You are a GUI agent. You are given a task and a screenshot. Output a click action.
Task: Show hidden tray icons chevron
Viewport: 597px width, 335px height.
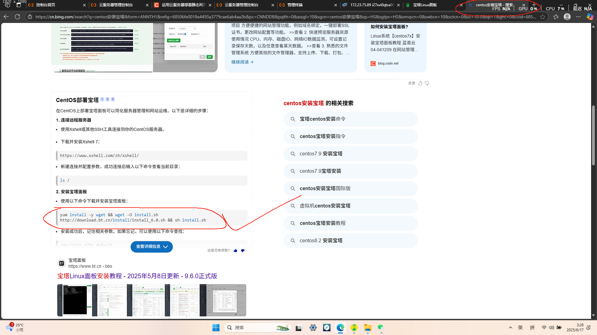(510, 328)
